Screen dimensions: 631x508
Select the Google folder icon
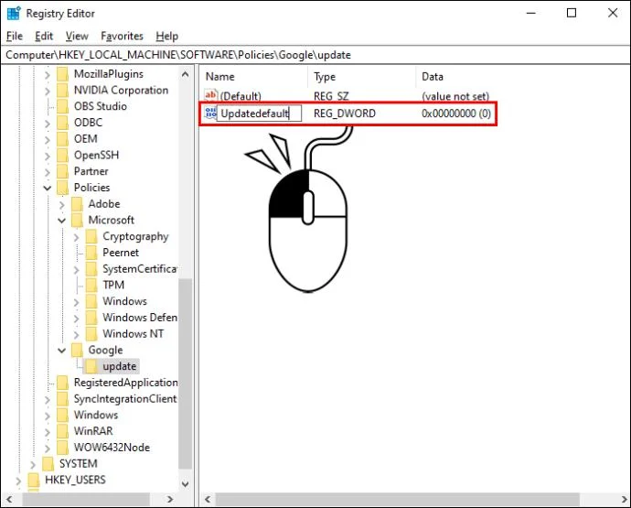(77, 350)
